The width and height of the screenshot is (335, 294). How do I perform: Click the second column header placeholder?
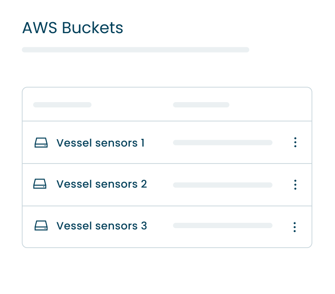(201, 105)
